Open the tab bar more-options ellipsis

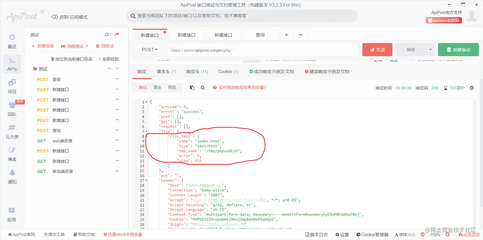[301, 35]
